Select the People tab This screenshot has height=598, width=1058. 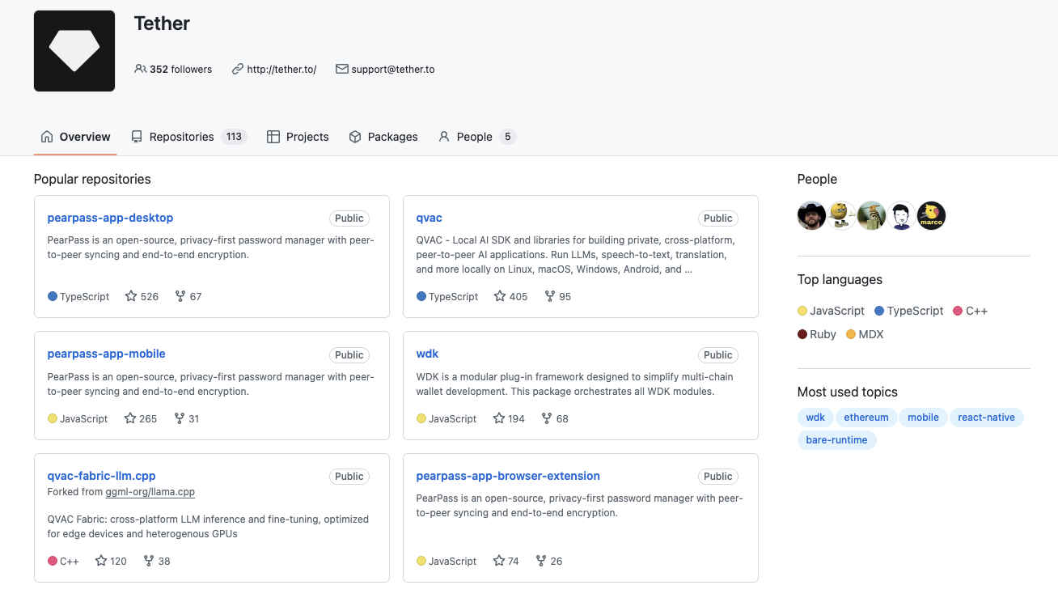tap(477, 137)
